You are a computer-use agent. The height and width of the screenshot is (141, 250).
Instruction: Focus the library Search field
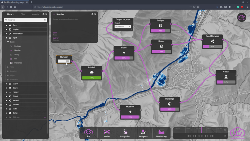click(x=26, y=20)
